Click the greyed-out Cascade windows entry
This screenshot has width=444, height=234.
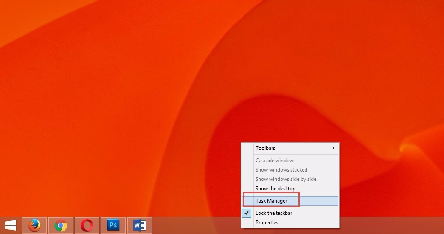[x=275, y=161]
